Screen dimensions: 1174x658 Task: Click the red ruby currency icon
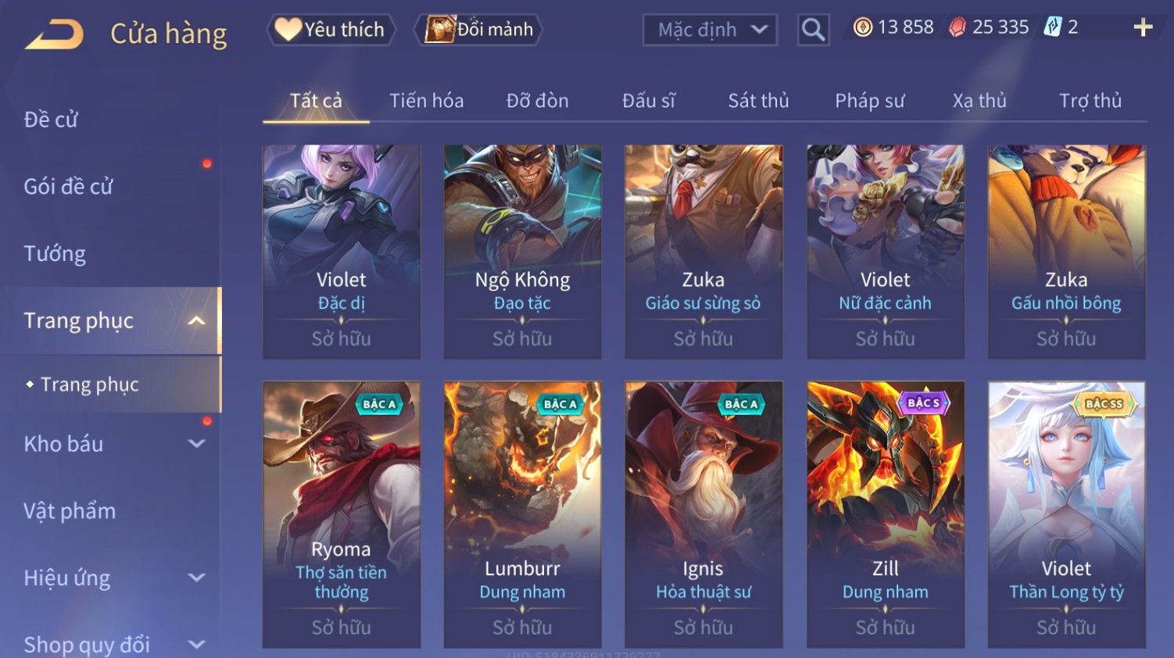coord(957,27)
